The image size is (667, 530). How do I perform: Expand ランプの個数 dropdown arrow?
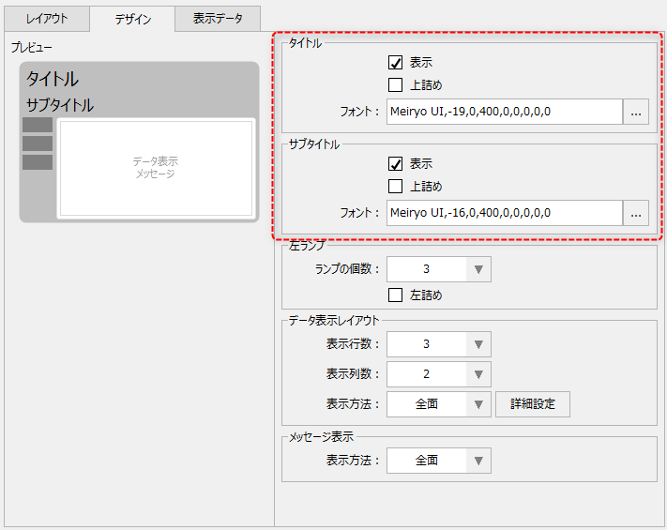(478, 269)
